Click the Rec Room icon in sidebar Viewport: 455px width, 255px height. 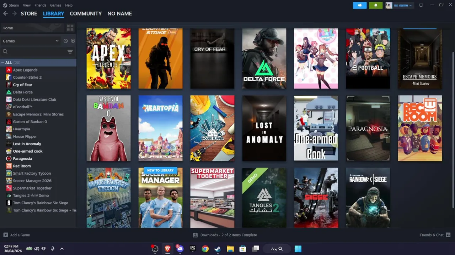(x=9, y=166)
